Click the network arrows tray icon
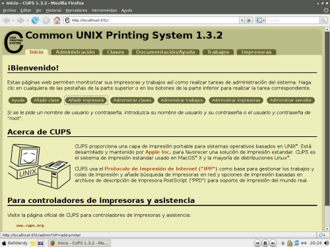 [x=304, y=243]
